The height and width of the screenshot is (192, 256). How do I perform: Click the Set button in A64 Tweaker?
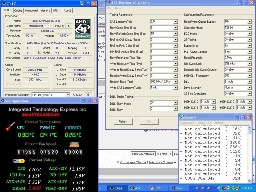coord(149,121)
